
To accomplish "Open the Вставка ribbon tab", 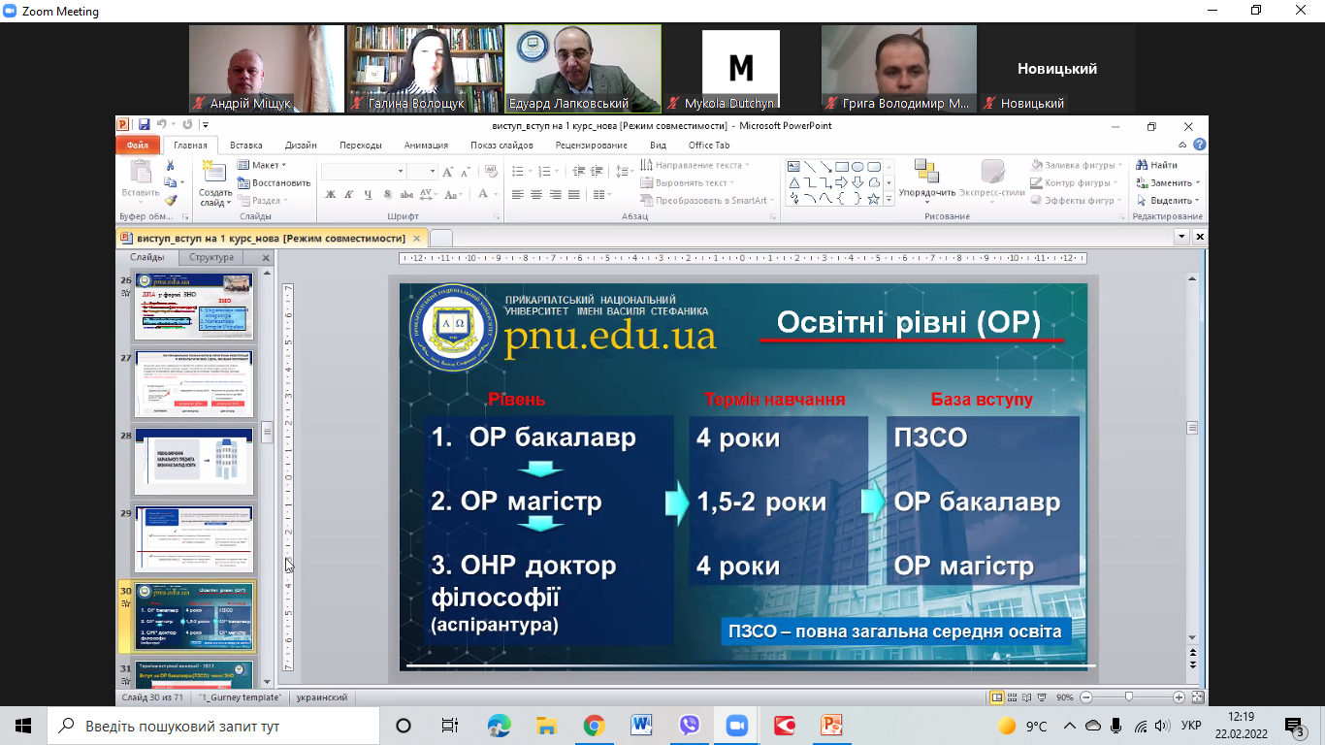I will coord(245,146).
